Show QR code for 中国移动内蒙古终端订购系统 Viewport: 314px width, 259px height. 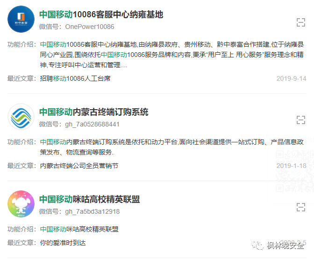pos(301,120)
